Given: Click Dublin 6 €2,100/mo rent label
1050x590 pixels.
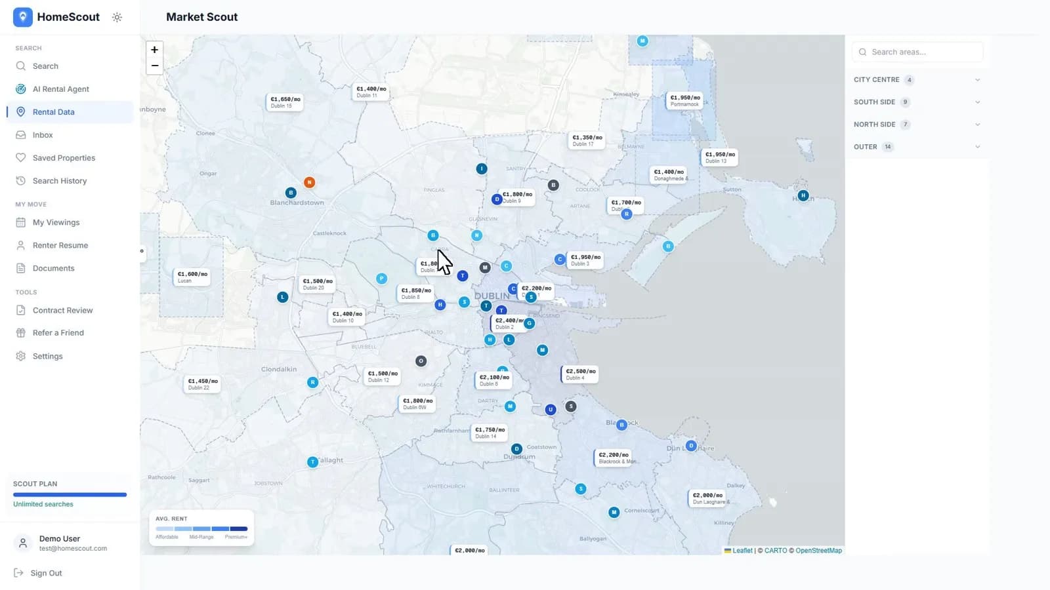Looking at the screenshot, I should (494, 380).
